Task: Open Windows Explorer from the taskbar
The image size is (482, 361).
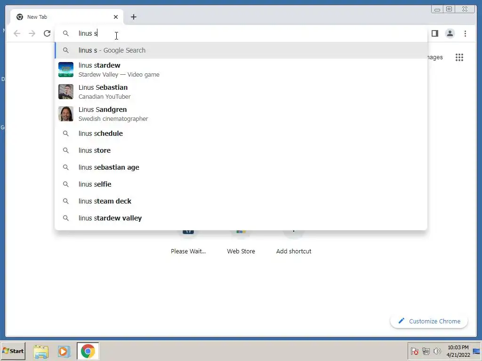Action: click(41, 352)
